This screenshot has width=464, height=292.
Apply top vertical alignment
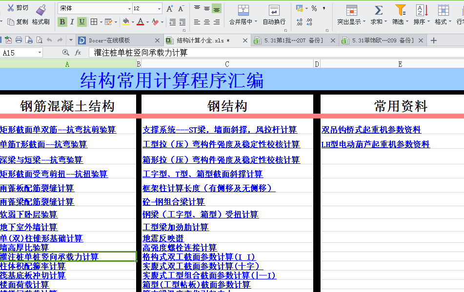[x=197, y=8]
